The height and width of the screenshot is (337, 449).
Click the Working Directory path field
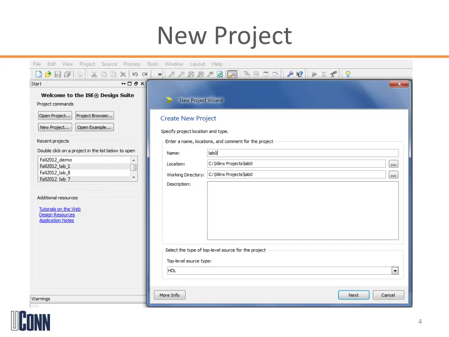296,175
